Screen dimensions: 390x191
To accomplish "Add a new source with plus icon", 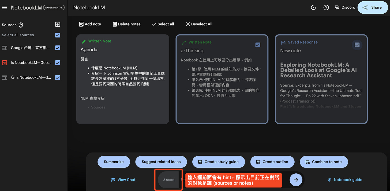I will (x=58, y=25).
